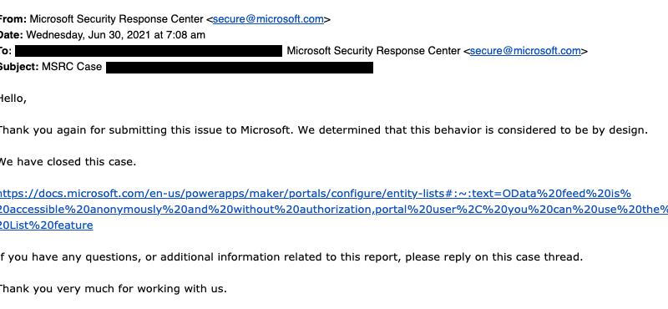Click the URL ending '20List%20feature'
The width and height of the screenshot is (668, 309).
(47, 225)
